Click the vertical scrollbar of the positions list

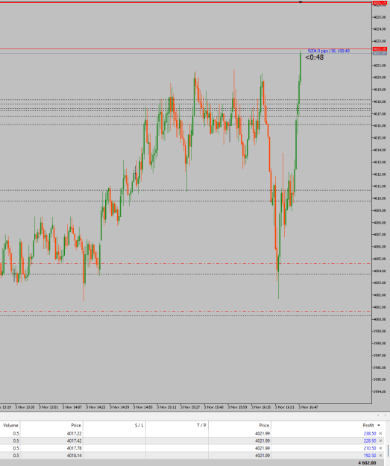[x=388, y=450]
